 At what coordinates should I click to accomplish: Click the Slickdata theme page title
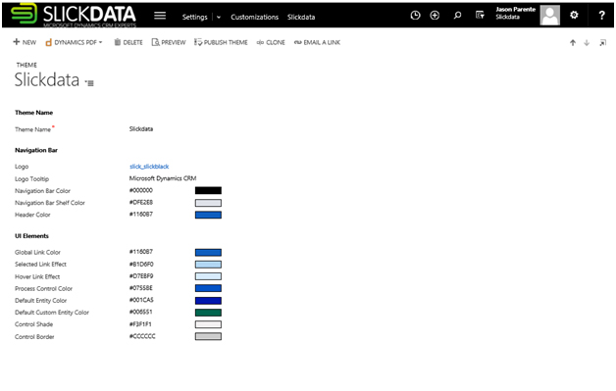pos(47,79)
